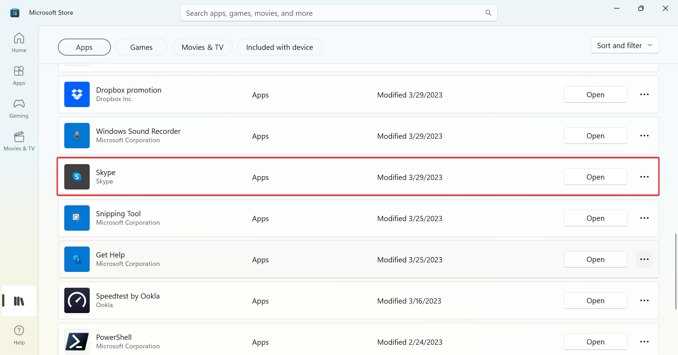Restore down the Microsoft Store window
678x355 pixels.
click(641, 8)
